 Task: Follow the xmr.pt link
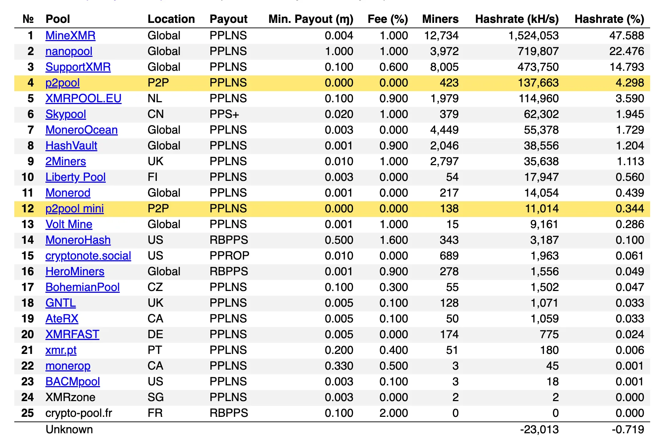pos(61,350)
